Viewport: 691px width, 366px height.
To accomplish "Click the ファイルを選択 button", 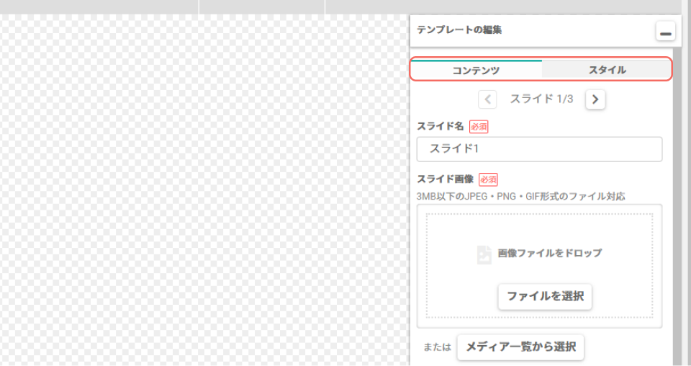I will [x=545, y=297].
